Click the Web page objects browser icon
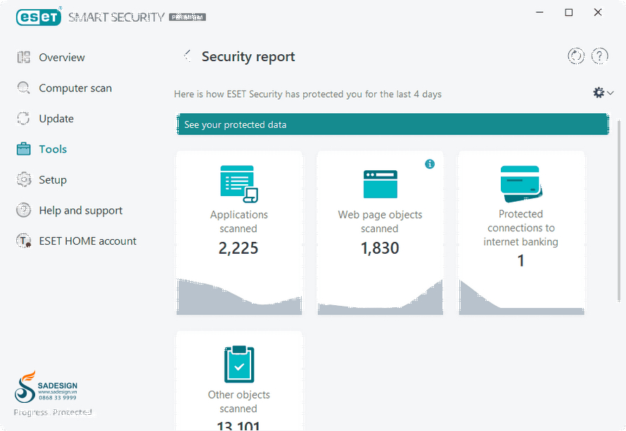 380,184
